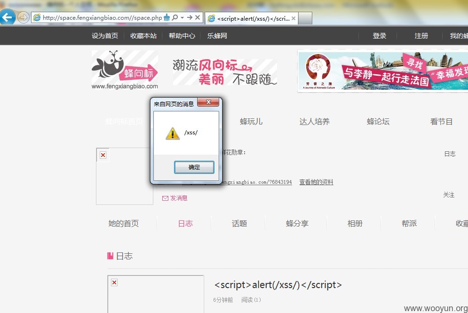The width and height of the screenshot is (468, 313).
Task: Click the 阅读(1) read count text
Action: pyautogui.click(x=251, y=300)
